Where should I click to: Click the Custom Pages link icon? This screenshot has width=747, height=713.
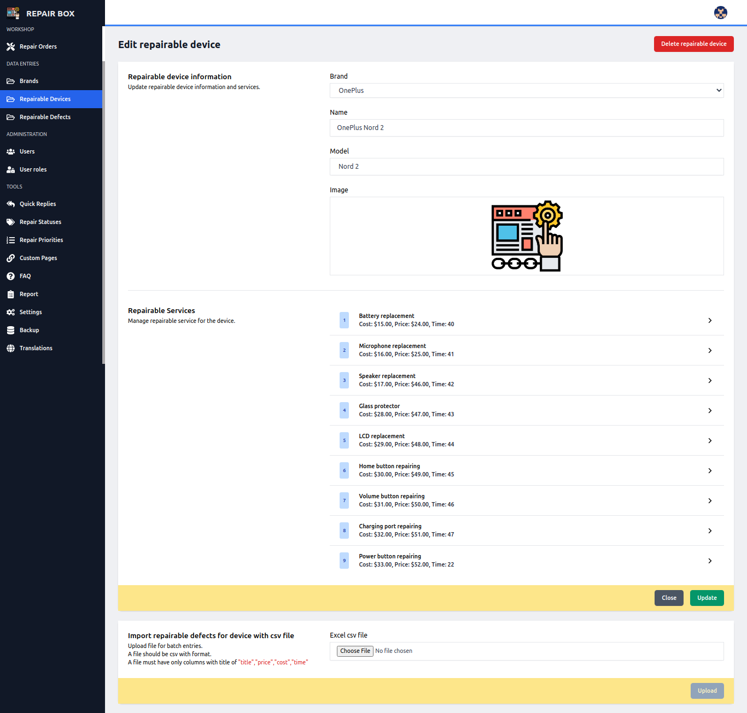point(10,258)
